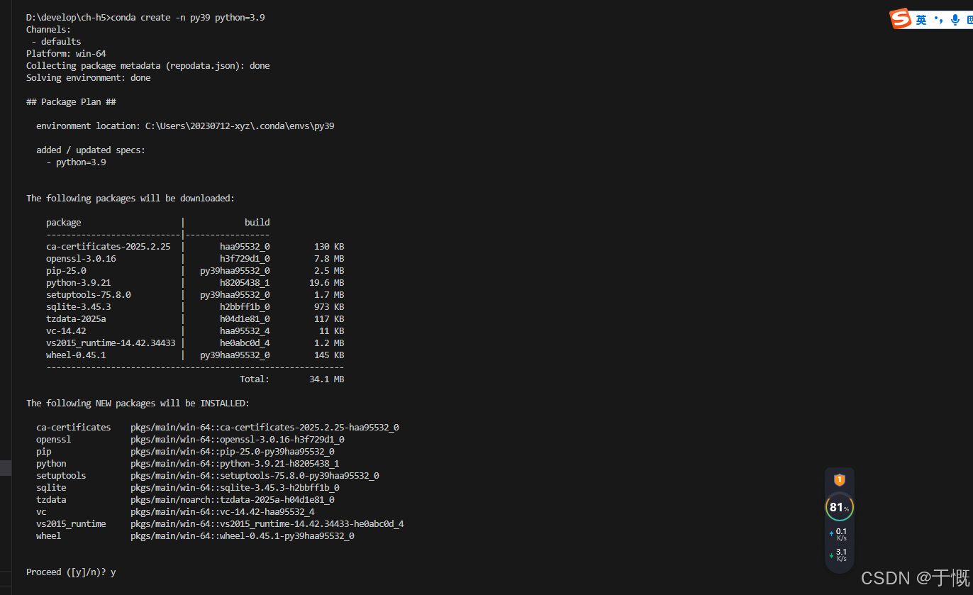Open the 81% memory usage circle
This screenshot has width=973, height=595.
coord(840,507)
